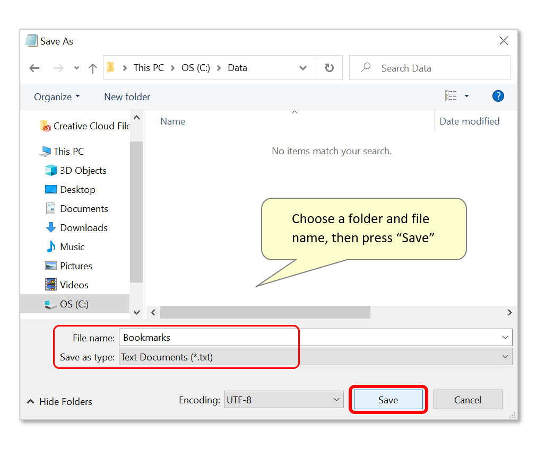Click the folder icon in address bar
537x450 pixels.
pyautogui.click(x=110, y=67)
